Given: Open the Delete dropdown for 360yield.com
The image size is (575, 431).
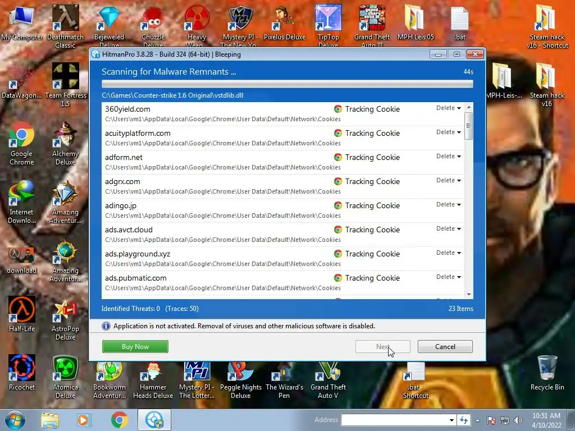Looking at the screenshot, I should [x=449, y=108].
